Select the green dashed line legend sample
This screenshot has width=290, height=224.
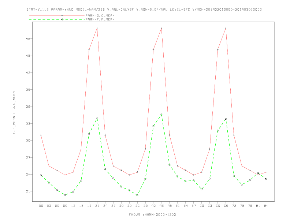click(57, 19)
